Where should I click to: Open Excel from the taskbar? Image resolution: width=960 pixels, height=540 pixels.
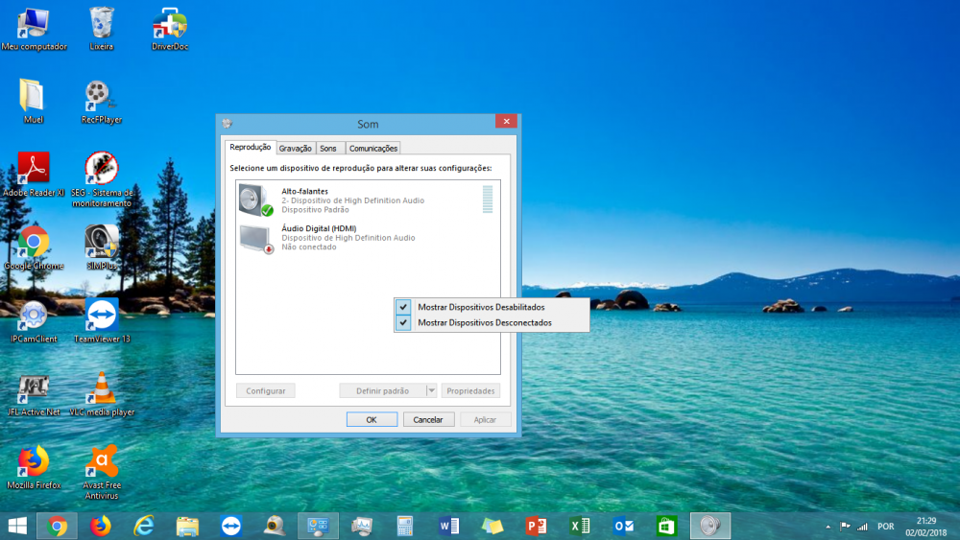tap(580, 526)
